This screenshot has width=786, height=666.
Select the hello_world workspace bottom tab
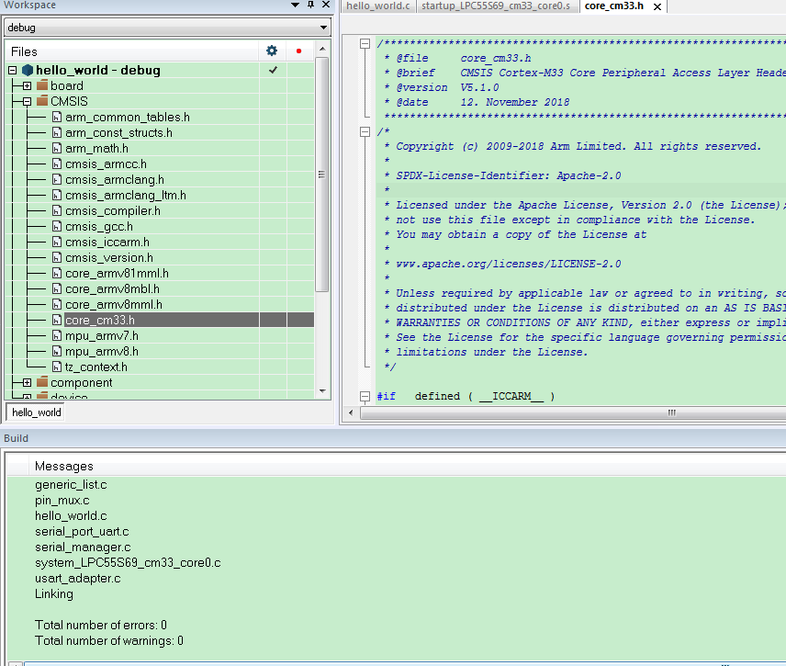[x=37, y=412]
